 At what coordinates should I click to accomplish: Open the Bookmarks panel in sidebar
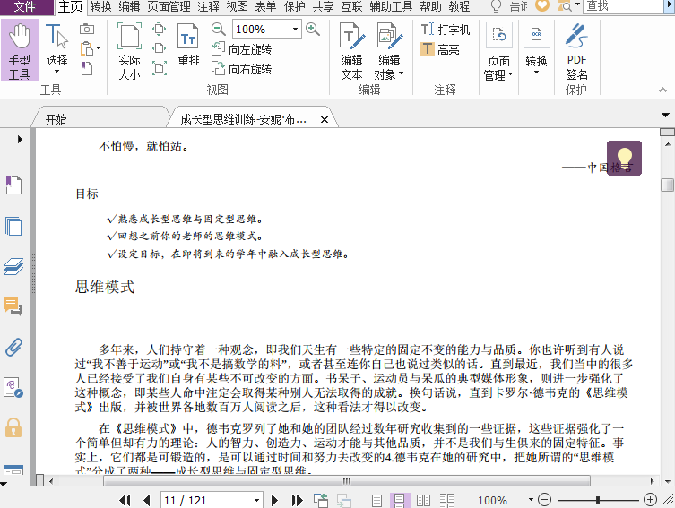[x=13, y=185]
